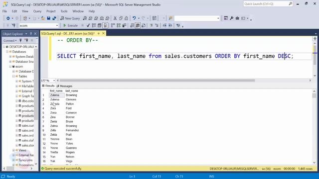Select the cell containing 'Fernandez'
The height and width of the screenshot is (179, 319).
tap(72, 130)
